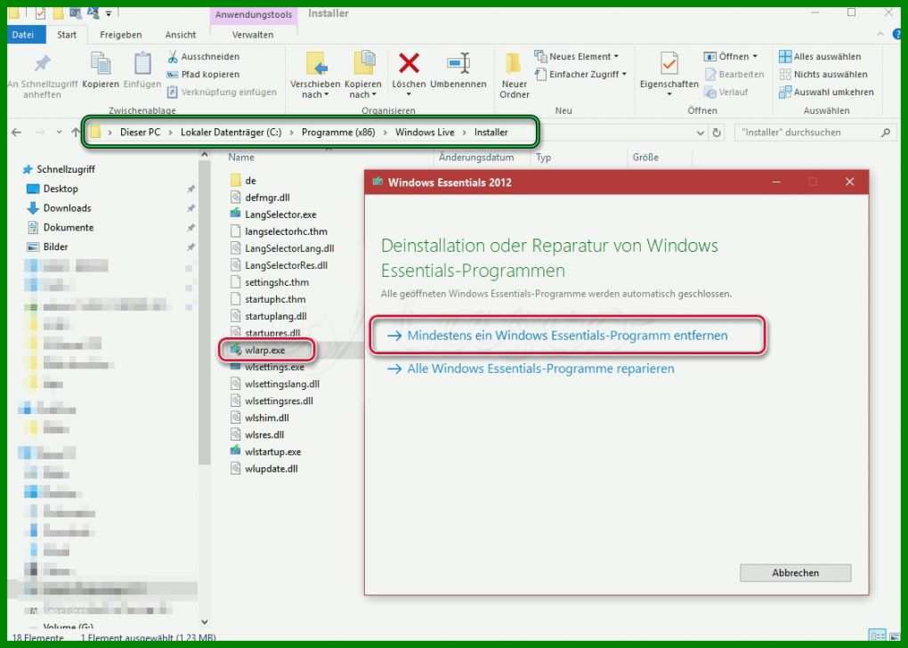The image size is (908, 648).
Task: Open Einfacher Zugriff dropdown
Action: 580,74
